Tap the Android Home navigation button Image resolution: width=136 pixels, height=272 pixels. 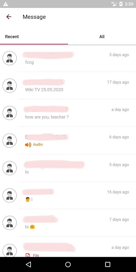[68, 265]
